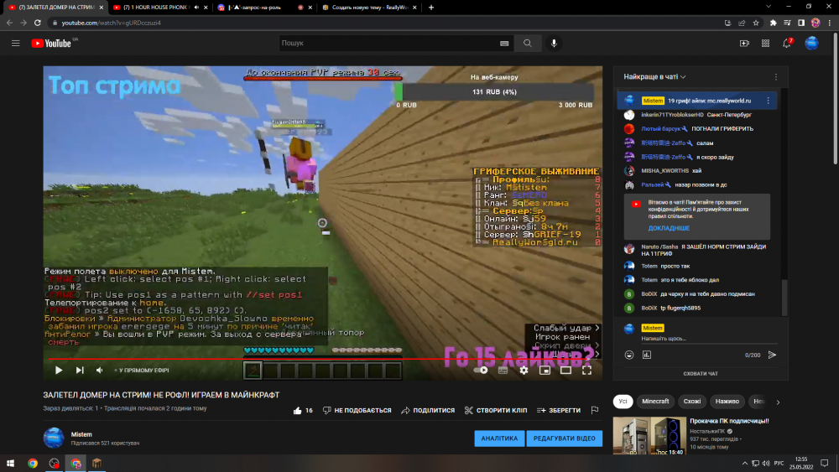Open the Chrome tab search dropdown arrow
The image size is (839, 472).
769,7
